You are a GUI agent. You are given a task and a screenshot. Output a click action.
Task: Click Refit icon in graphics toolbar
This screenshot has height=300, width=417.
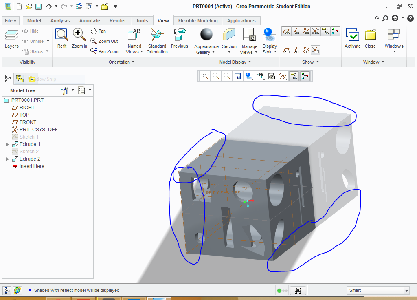[204, 76]
